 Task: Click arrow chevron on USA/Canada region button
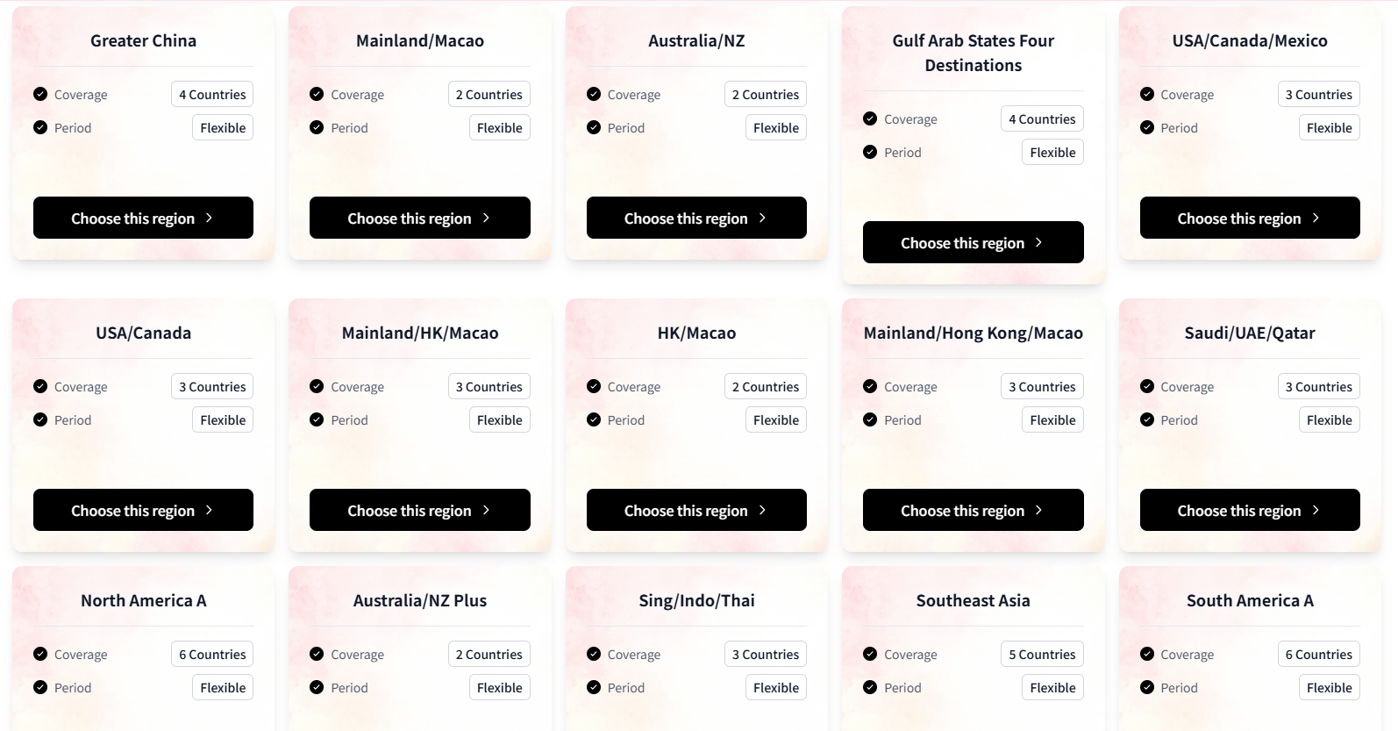(209, 510)
